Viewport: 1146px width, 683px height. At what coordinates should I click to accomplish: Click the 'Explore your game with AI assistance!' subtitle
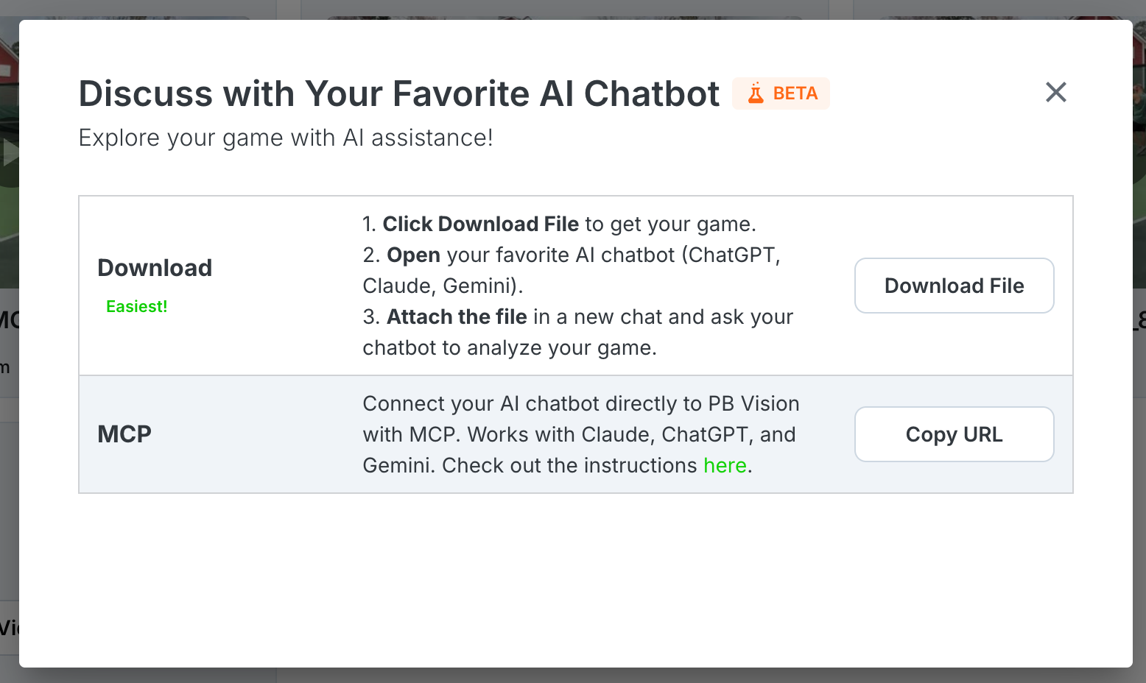(286, 138)
